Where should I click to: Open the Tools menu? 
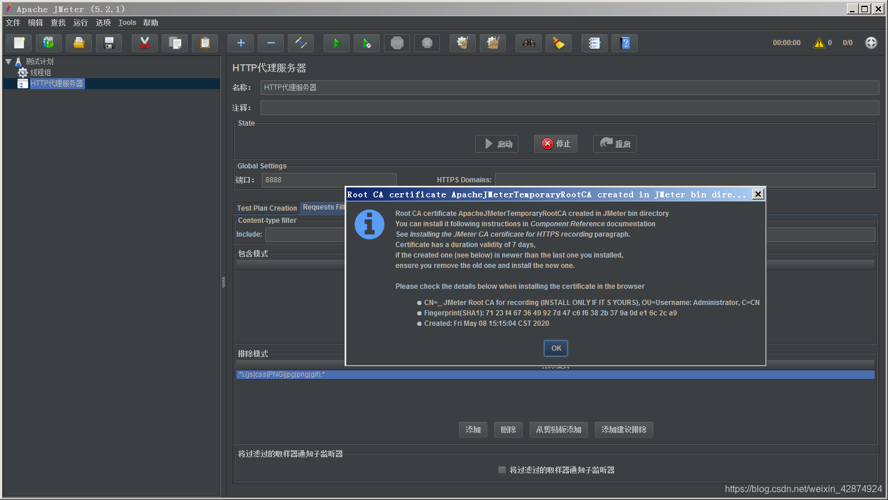127,23
